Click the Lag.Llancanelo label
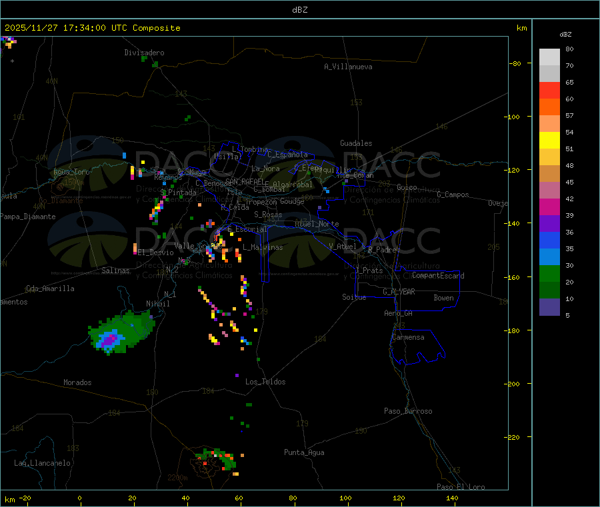The image size is (600, 507). click(43, 463)
